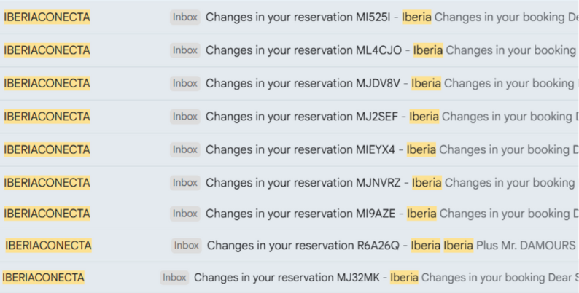Image resolution: width=579 pixels, height=293 pixels.
Task: Open reservation R6A26Q email mentioning DAMOURS
Action: 308,246
